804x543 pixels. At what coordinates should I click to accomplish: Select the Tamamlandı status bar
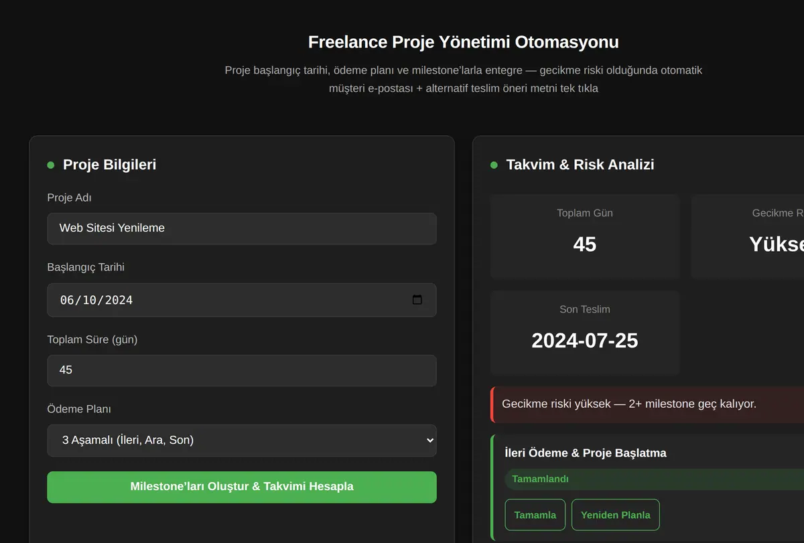click(x=654, y=479)
